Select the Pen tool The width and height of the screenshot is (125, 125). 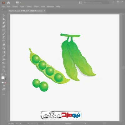[4, 23]
